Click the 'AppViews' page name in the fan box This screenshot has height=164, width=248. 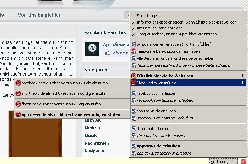coord(116,45)
